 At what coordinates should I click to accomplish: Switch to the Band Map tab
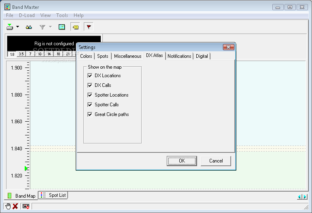[x=21, y=196]
